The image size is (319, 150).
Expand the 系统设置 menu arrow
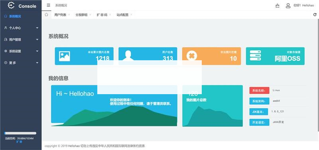[x=37, y=51]
